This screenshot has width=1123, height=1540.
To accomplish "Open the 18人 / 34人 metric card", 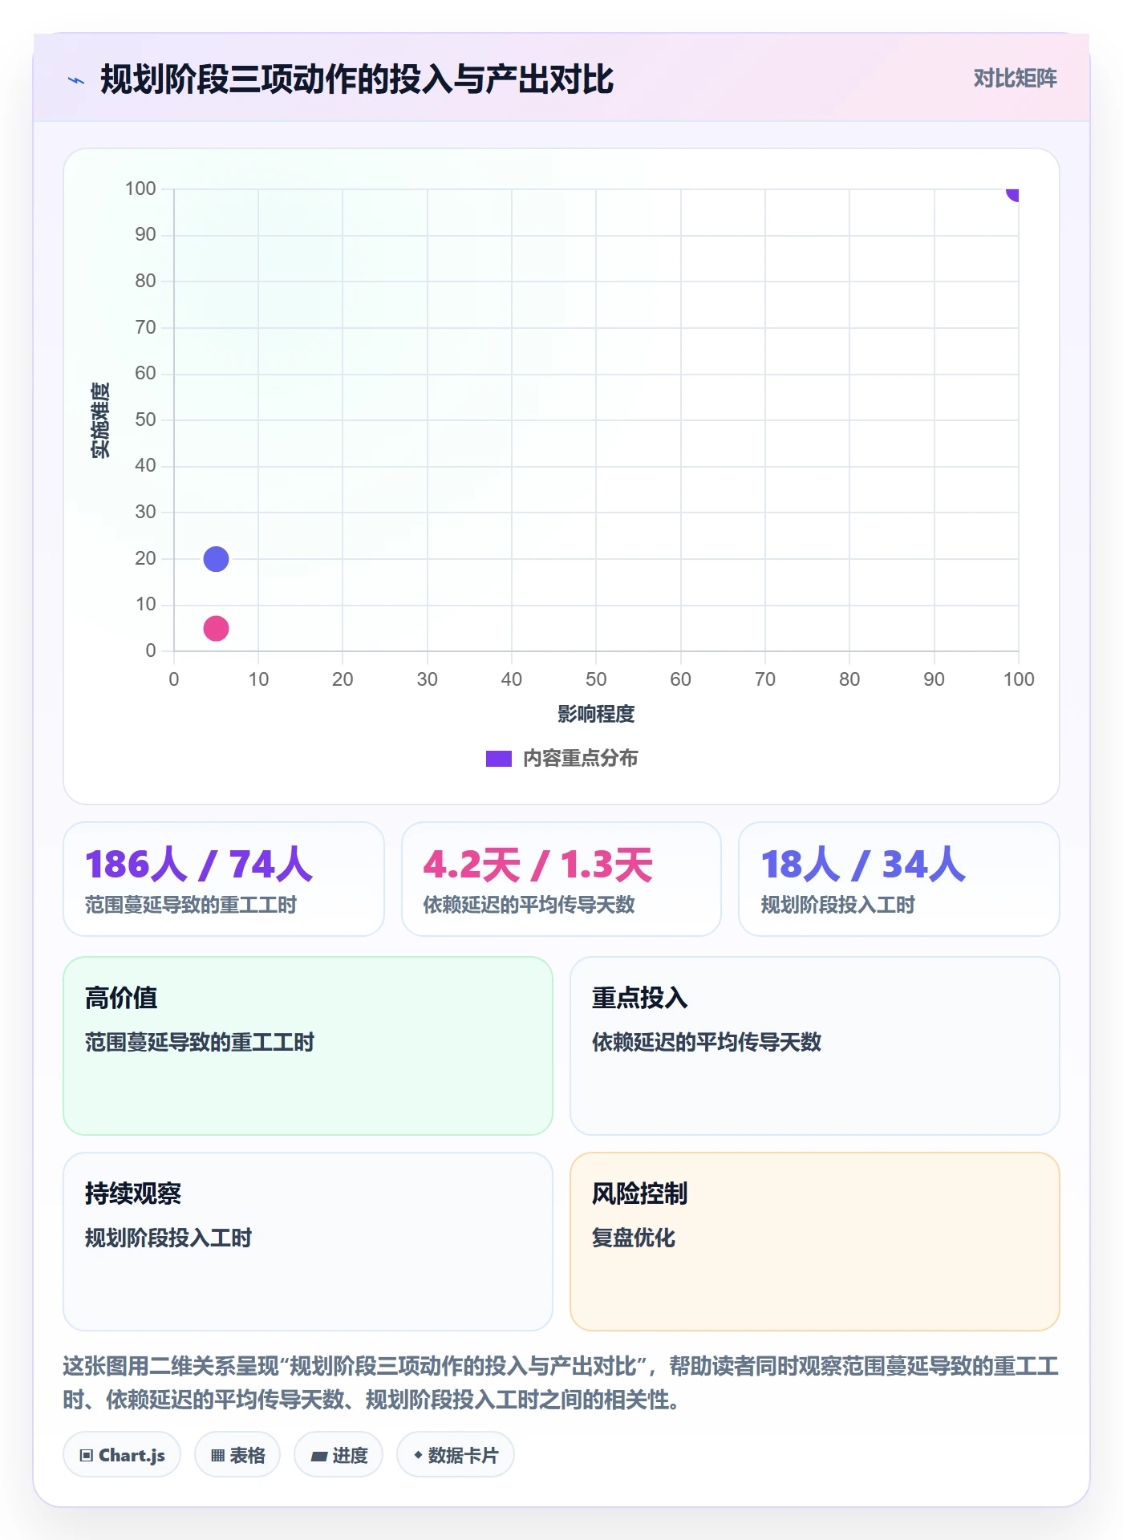I will 899,879.
